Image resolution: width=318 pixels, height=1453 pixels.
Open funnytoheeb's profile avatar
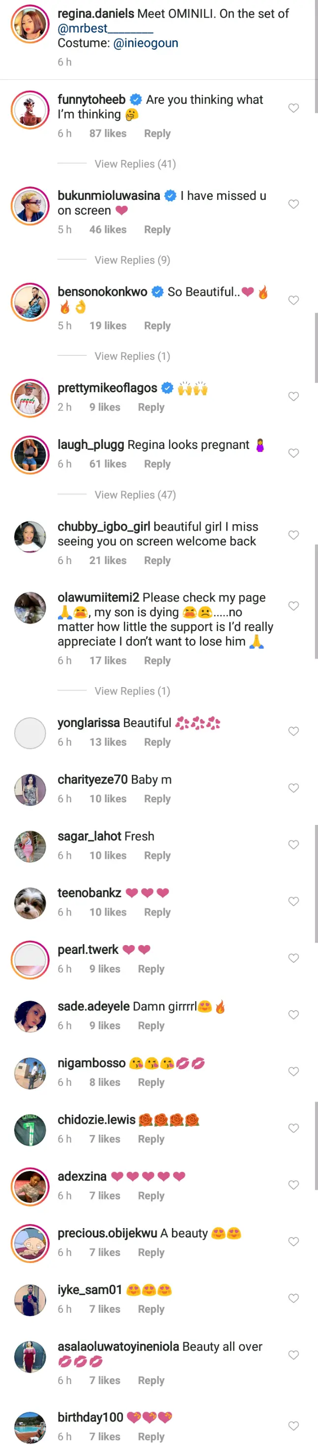30,110
